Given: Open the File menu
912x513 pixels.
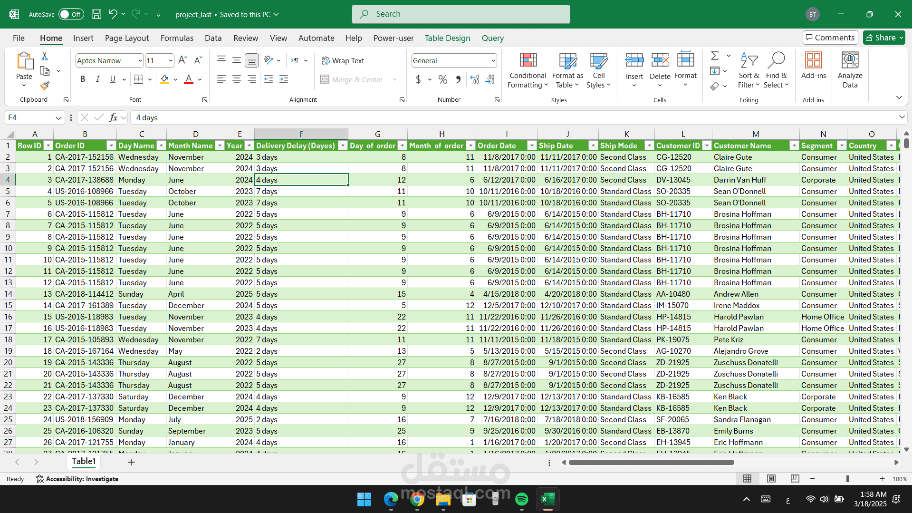Looking at the screenshot, I should (x=19, y=38).
